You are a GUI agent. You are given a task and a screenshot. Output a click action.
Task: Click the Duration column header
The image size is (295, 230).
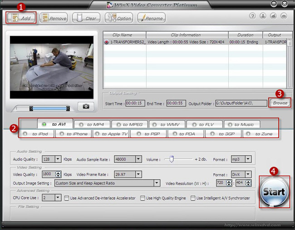(x=246, y=35)
